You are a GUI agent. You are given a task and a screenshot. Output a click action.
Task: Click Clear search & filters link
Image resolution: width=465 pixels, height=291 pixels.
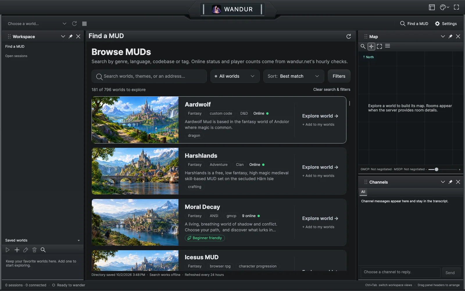(x=332, y=89)
